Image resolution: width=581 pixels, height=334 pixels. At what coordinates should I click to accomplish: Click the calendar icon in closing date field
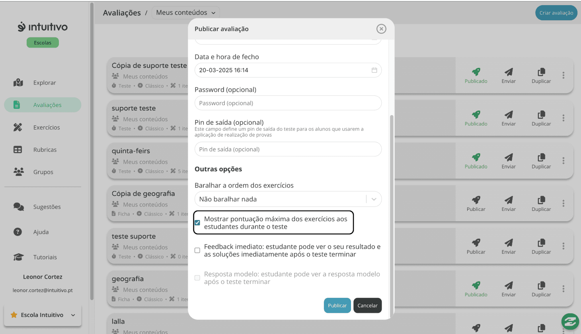click(374, 70)
